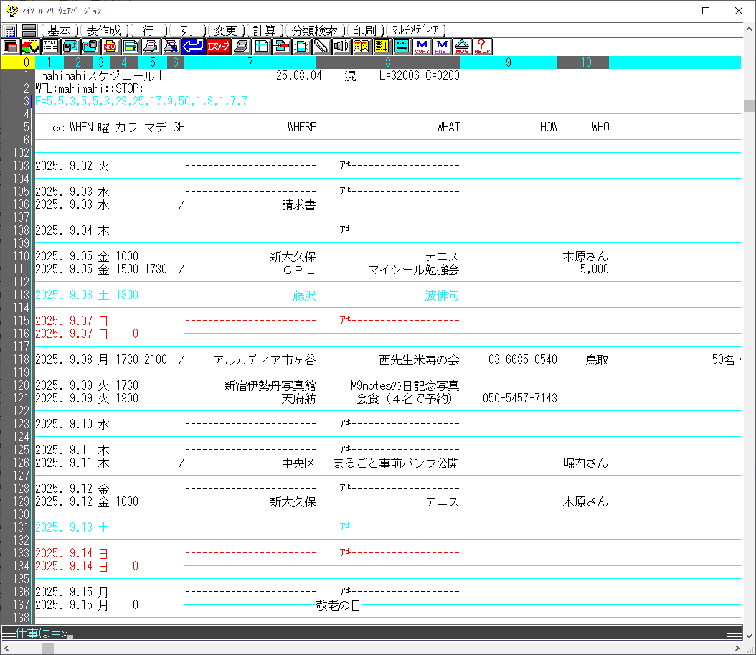Screen dimensions: 756x655
Task: Click the MUG toolbar icon
Action: click(x=462, y=47)
